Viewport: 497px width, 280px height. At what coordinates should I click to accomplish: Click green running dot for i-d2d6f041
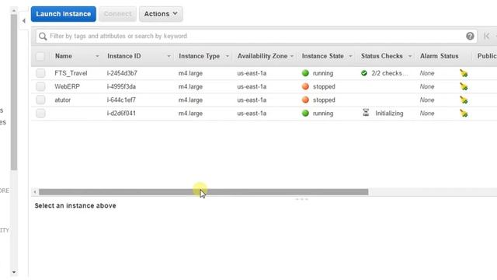(x=305, y=114)
